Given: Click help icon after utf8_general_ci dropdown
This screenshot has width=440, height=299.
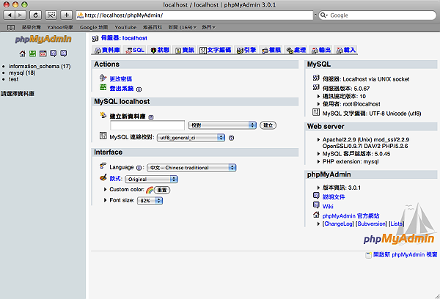Looking at the screenshot, I should coord(231,138).
